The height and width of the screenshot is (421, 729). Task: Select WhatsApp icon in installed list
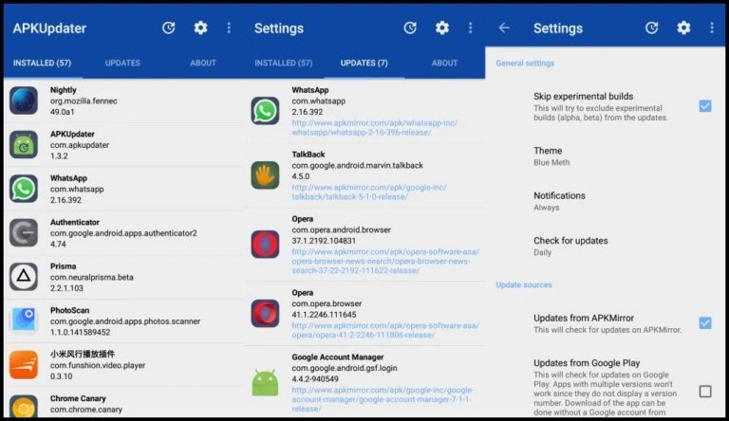(23, 189)
